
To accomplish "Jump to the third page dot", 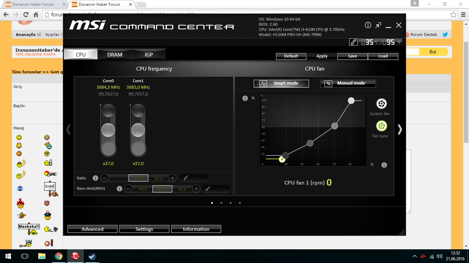I will [230, 203].
